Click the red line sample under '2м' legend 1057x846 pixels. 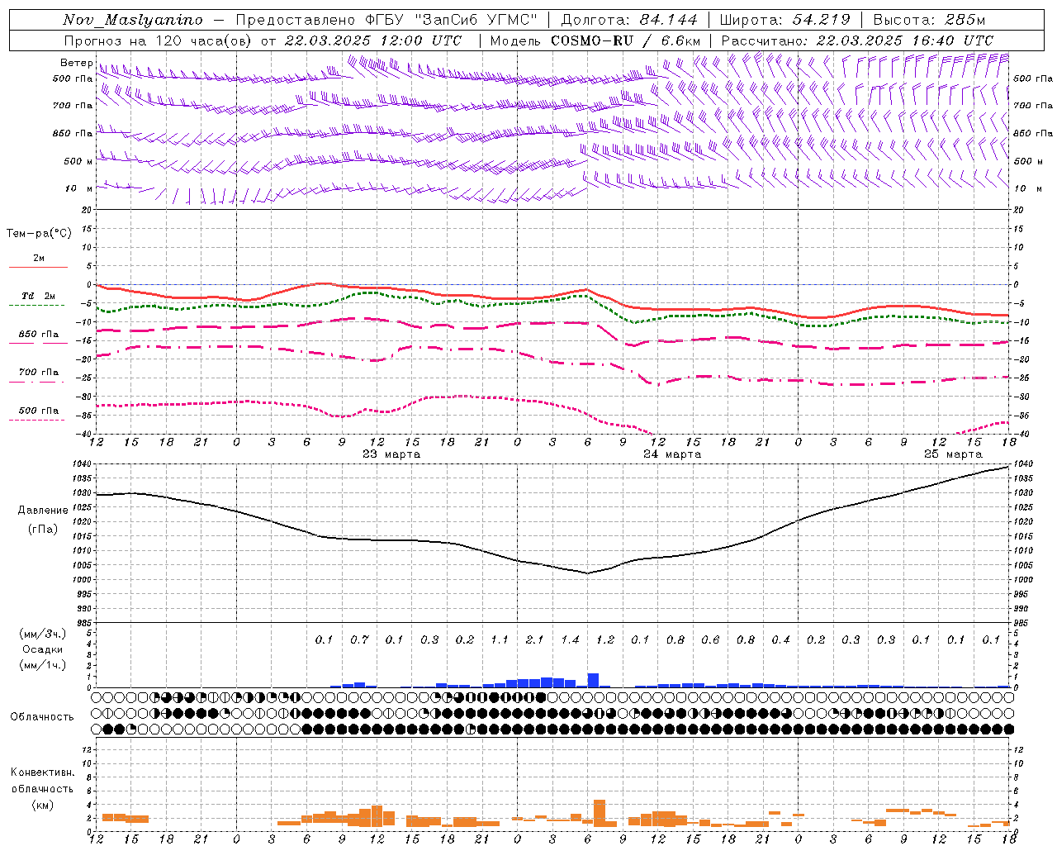(38, 267)
